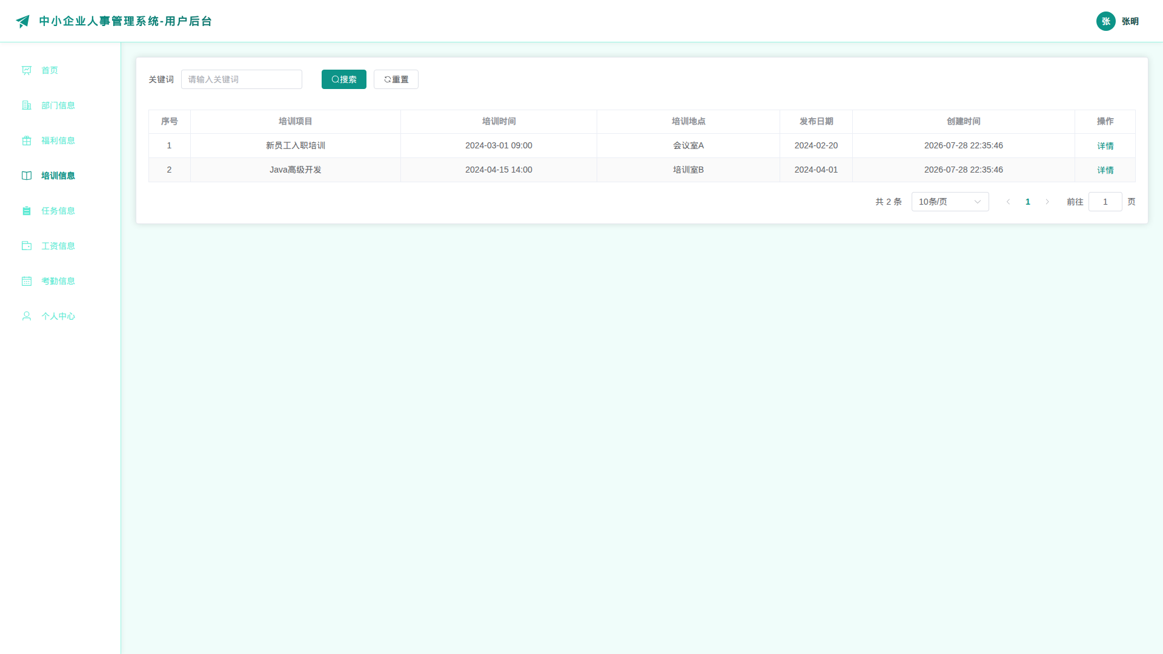Click the 个人中心 user icon
The height and width of the screenshot is (654, 1163).
click(x=27, y=316)
